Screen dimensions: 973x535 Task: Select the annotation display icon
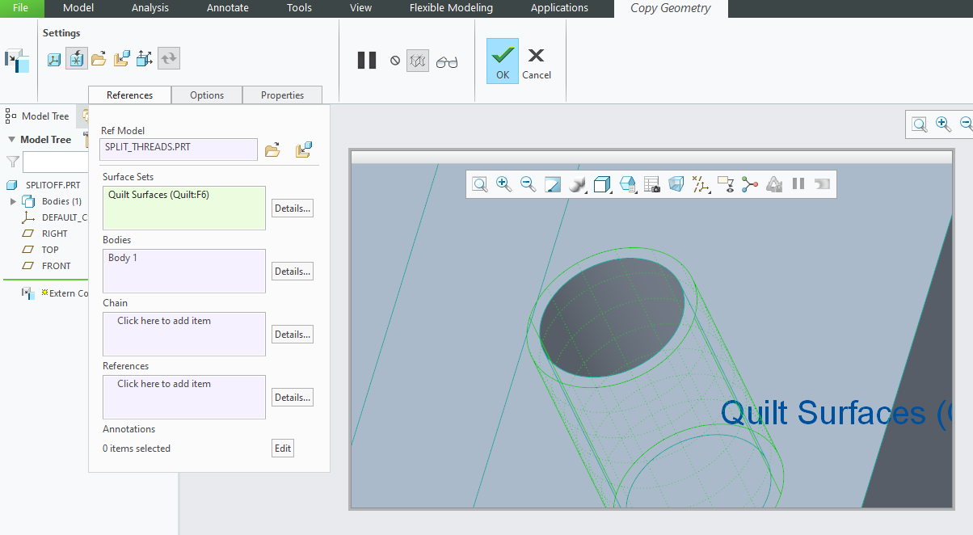pyautogui.click(x=726, y=184)
